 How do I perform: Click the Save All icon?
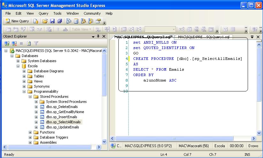pos(60,21)
